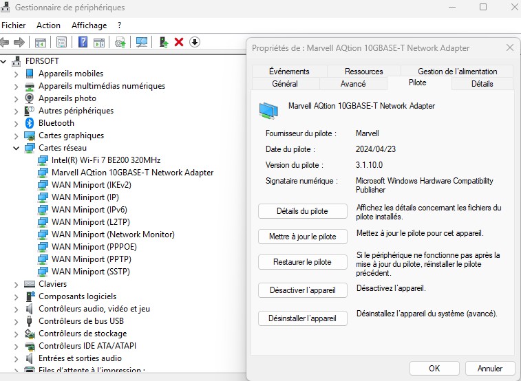Screen dimensions: 521x381
Task: Switch to the Avancé tab
Action: tap(353, 84)
